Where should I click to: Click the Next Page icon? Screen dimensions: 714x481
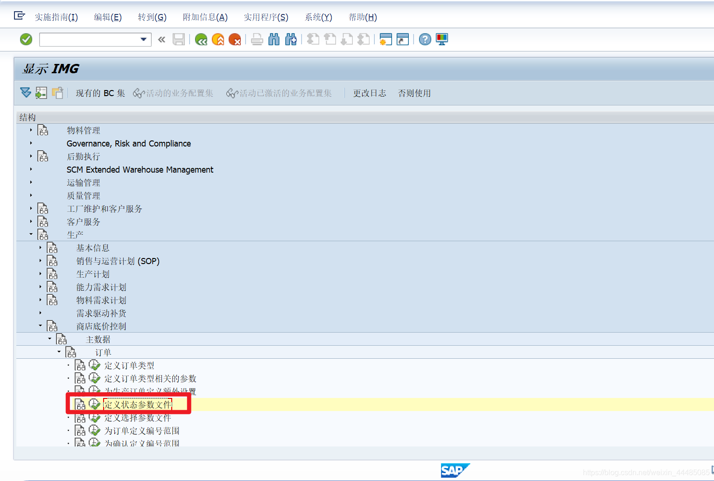[x=347, y=40]
